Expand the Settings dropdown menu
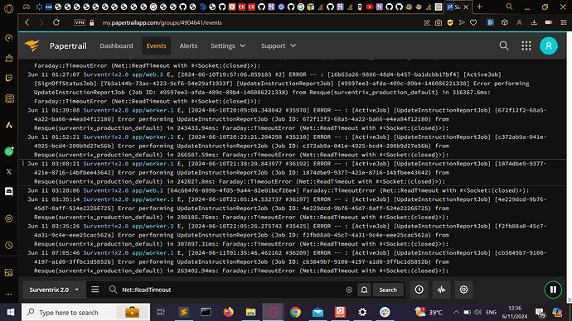Screen dimensions: 572x321 228,46
